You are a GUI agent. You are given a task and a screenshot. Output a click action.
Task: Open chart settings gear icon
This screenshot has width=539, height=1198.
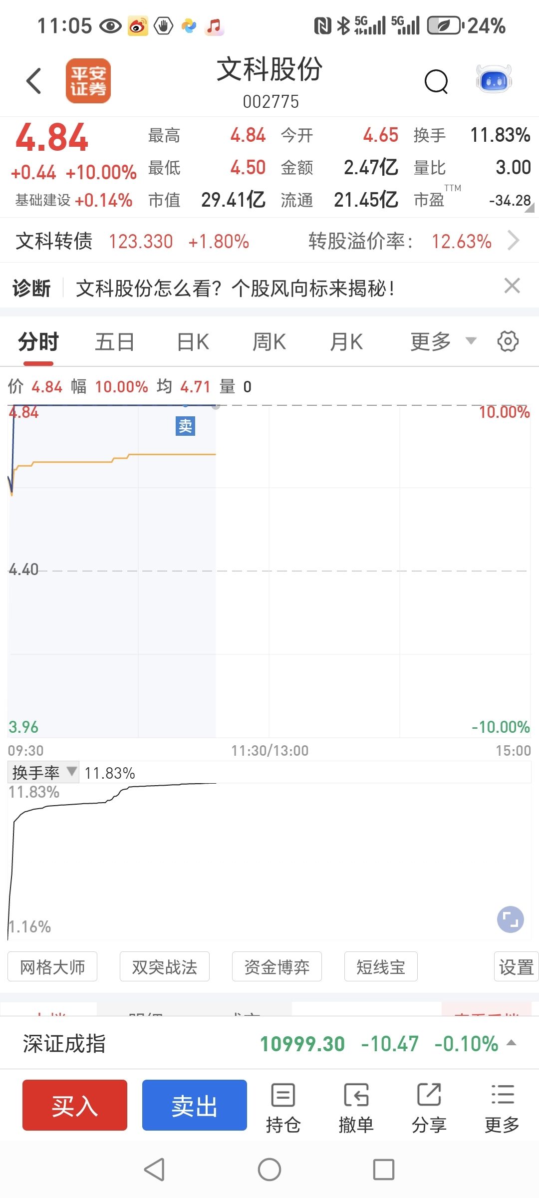click(x=508, y=341)
